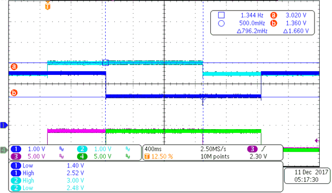Click the 1.344 Hz cursor reading
Image resolution: width=332 pixels, height=193 pixels.
[x=252, y=15]
